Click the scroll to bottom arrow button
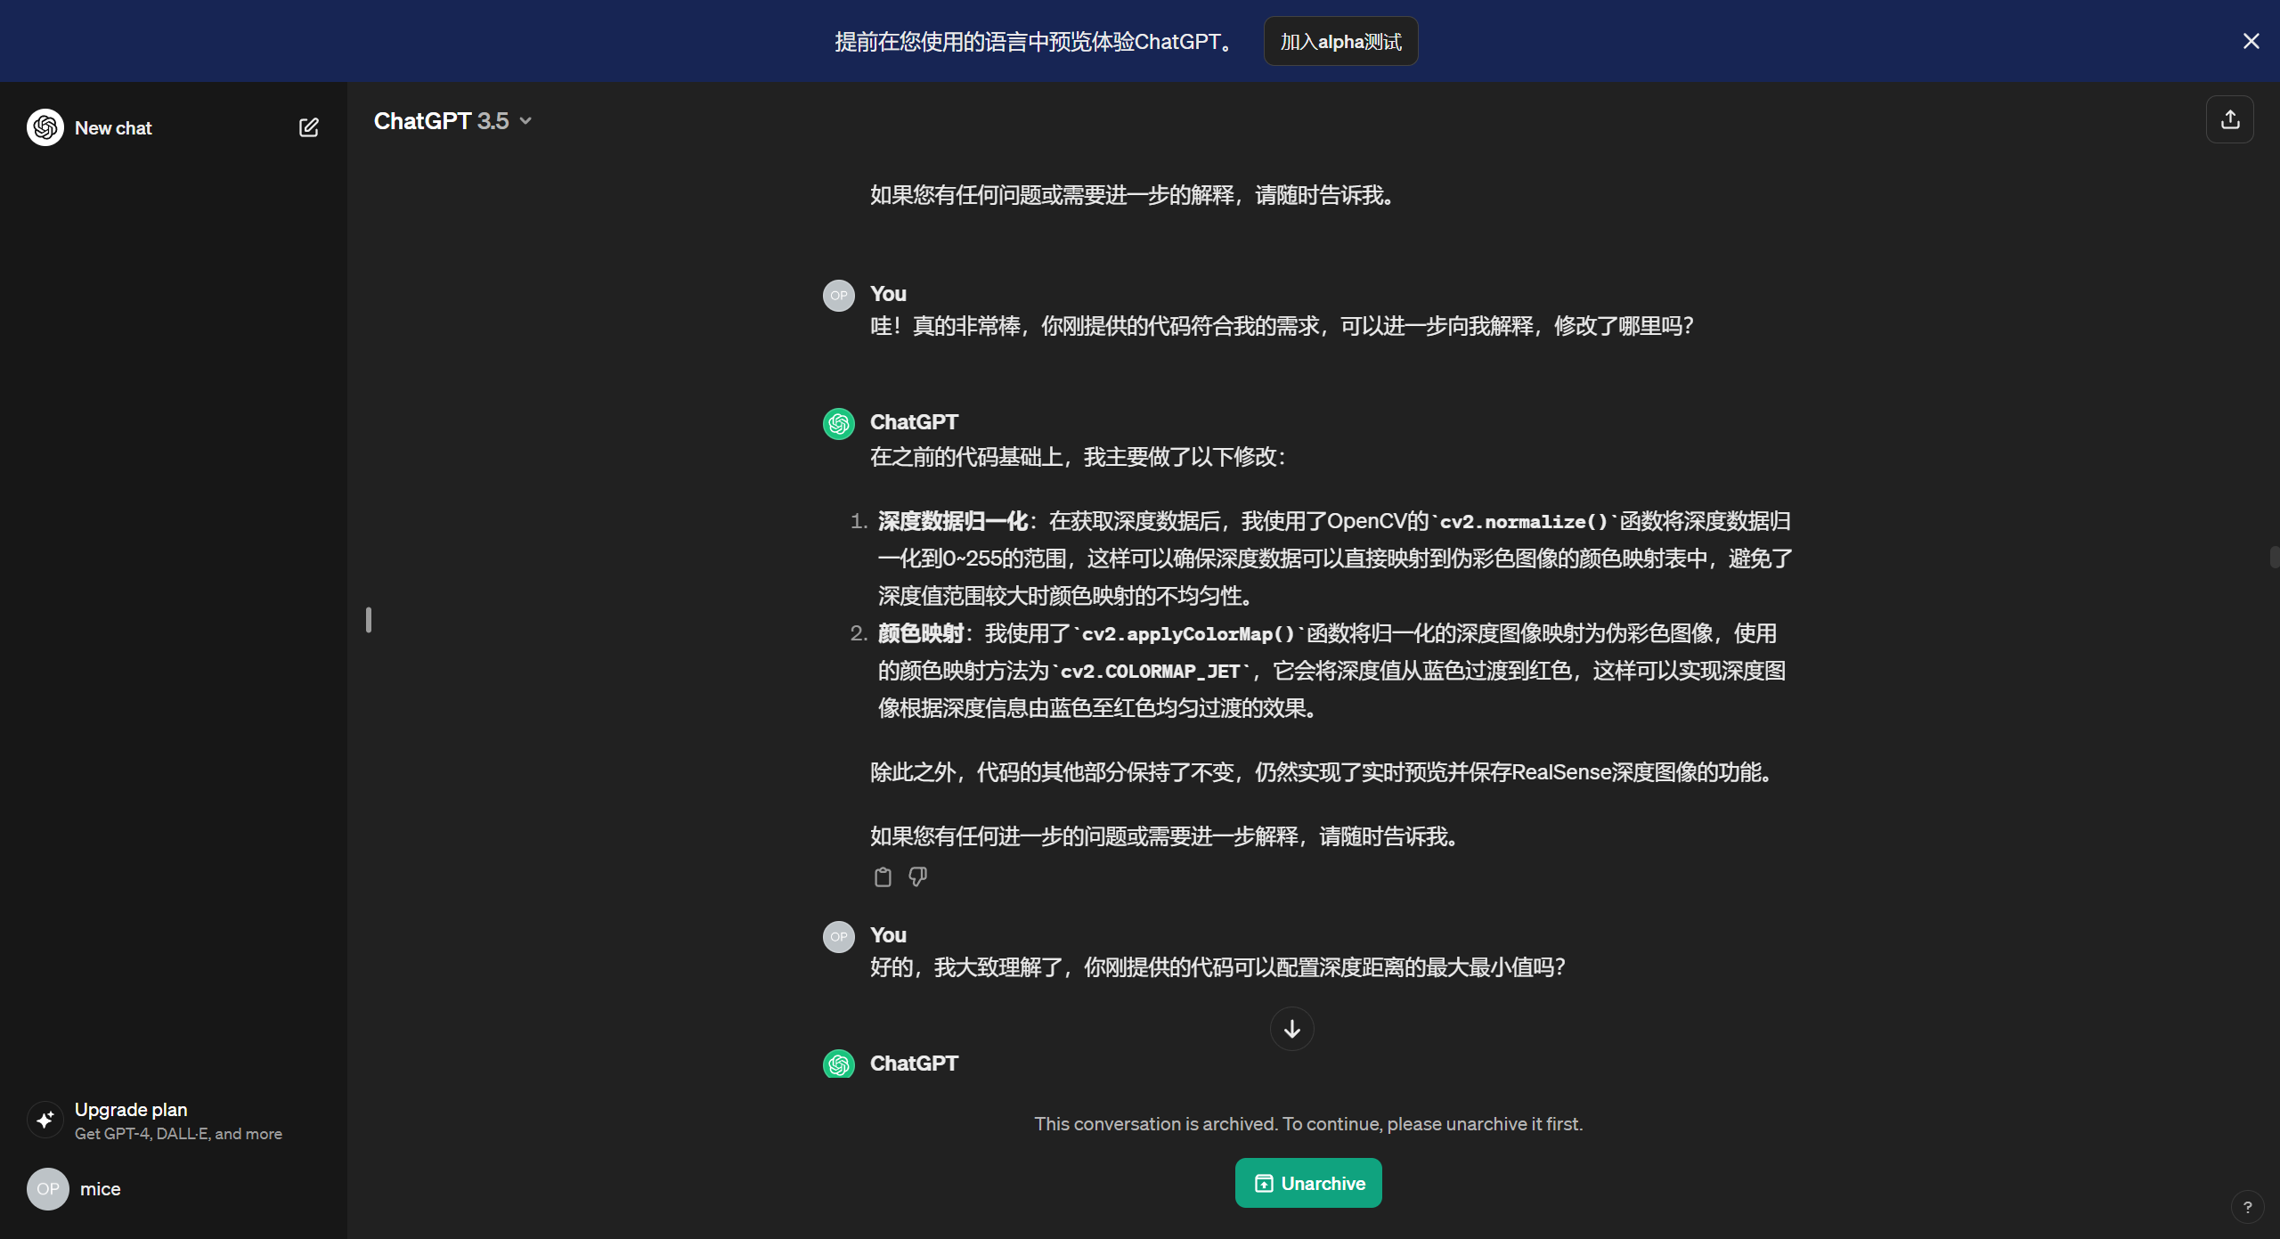Screen dimensions: 2280x1239 [1291, 1029]
